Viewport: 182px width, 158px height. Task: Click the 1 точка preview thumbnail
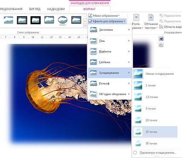pos(138,85)
